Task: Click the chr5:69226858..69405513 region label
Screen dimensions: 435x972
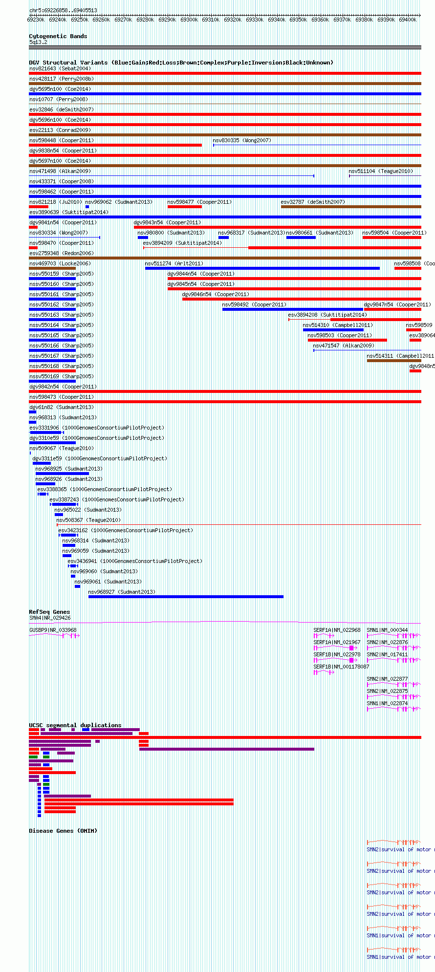Action: pos(63,10)
